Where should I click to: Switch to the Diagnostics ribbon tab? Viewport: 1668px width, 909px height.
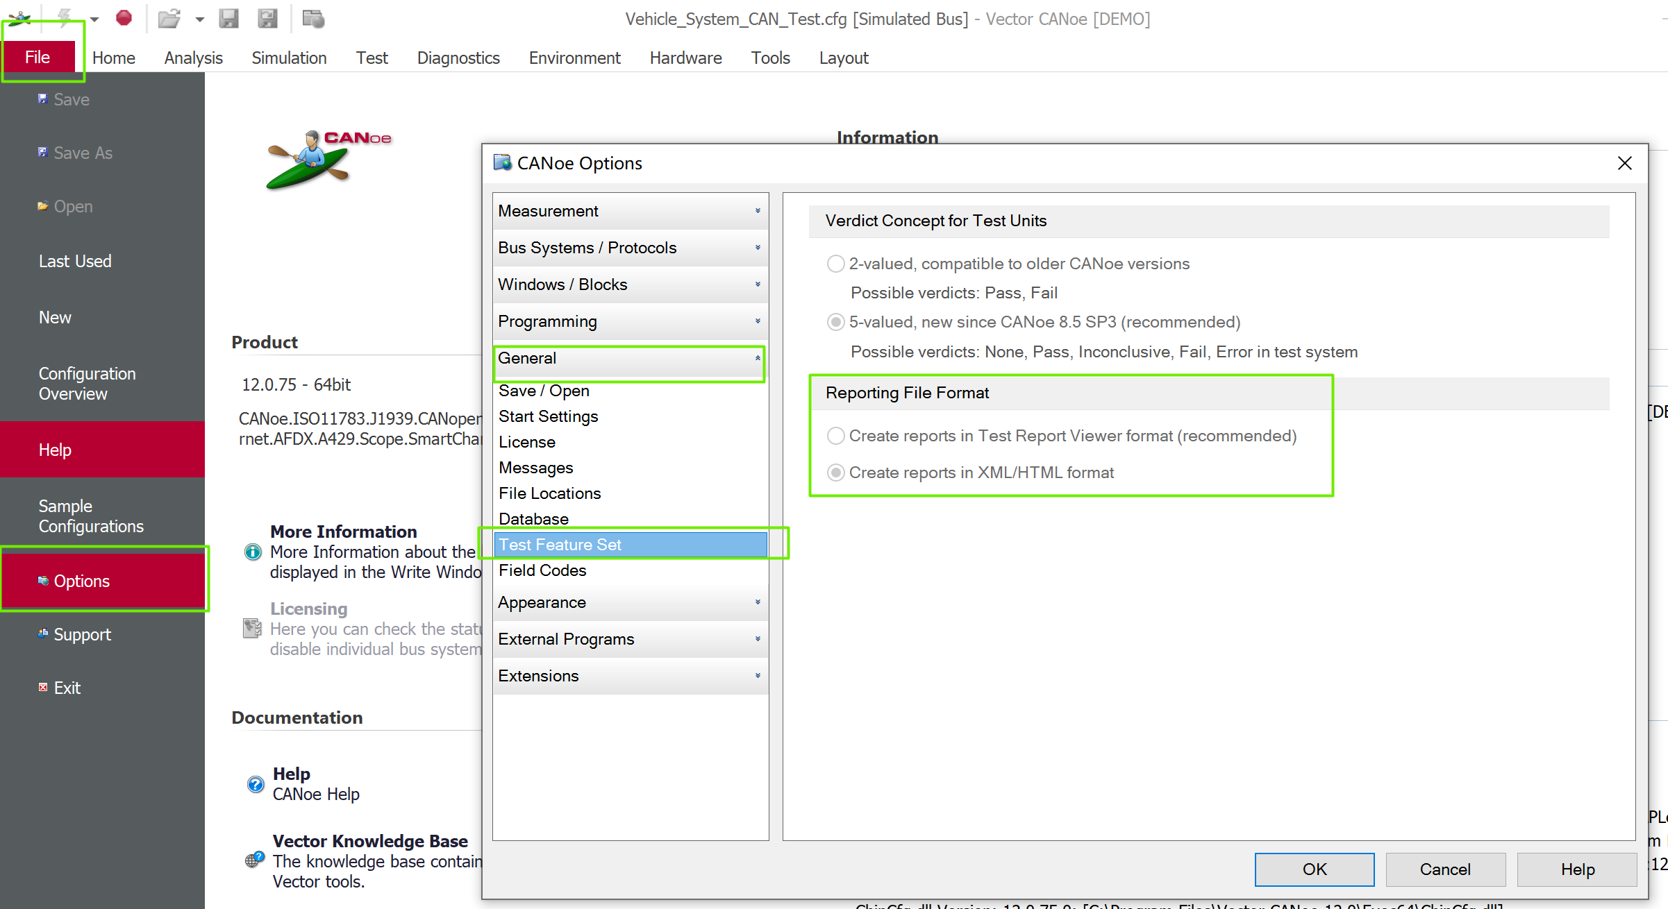pyautogui.click(x=458, y=58)
